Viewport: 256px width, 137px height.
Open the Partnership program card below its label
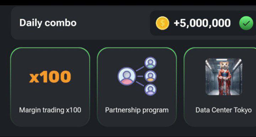[x=137, y=120]
